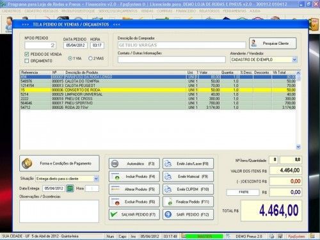Viewport: 320px width, 240px height.
Task: Open the RELATÓRIOS menu
Action: [x=209, y=11]
